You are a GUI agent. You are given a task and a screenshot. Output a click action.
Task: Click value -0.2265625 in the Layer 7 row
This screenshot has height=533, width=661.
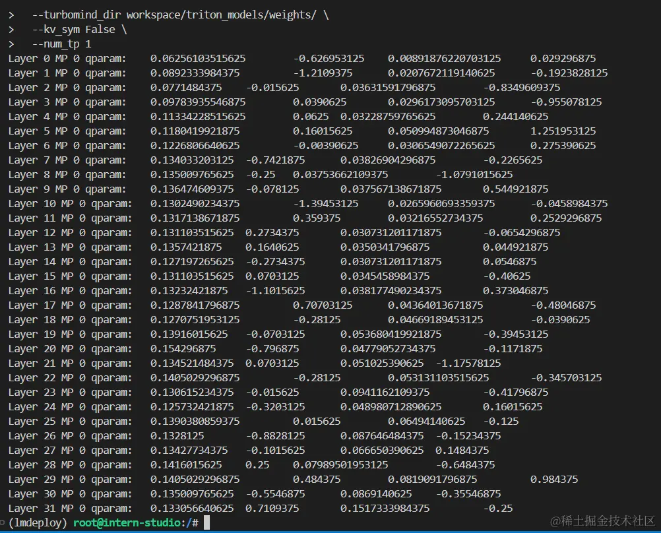[x=513, y=160]
